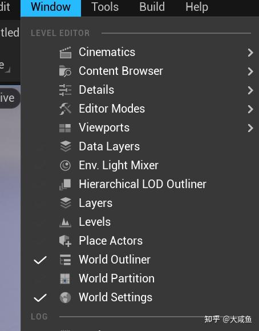Click the Viewports grid icon
The image size is (259, 331).
[65, 128]
